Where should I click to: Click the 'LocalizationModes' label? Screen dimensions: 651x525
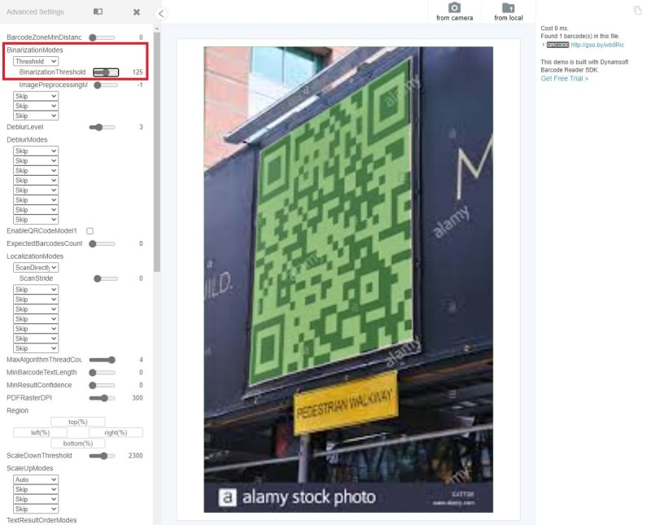35,256
